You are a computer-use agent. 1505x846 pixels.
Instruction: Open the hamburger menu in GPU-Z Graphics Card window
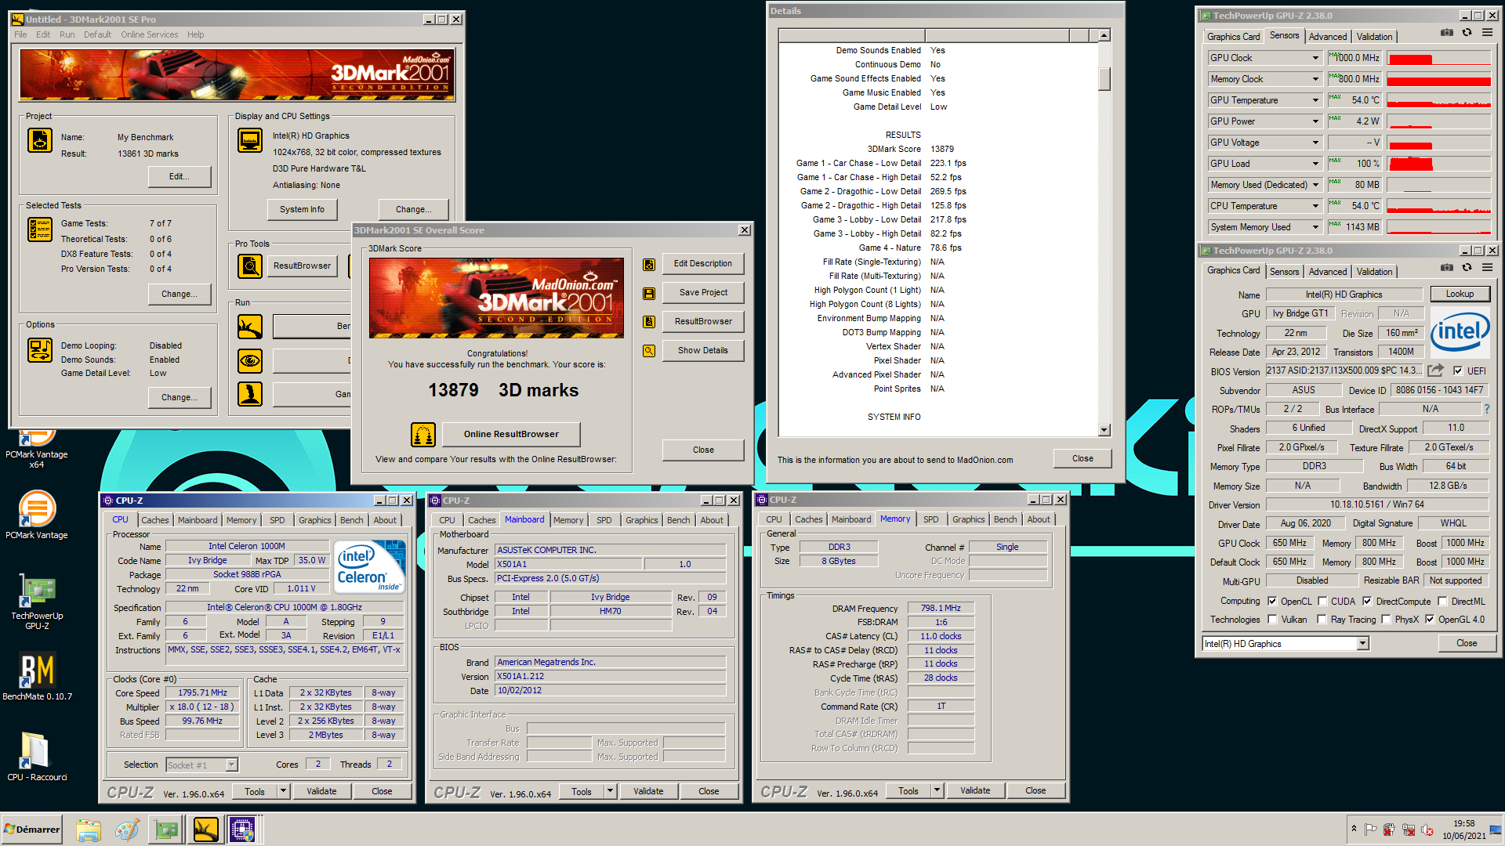[1487, 268]
